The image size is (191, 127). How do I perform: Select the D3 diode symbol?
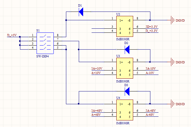tap(127, 91)
